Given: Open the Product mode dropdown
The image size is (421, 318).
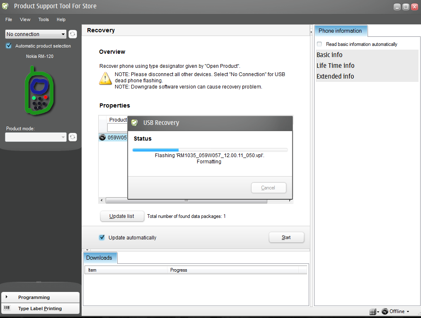Looking at the screenshot, I should pyautogui.click(x=36, y=137).
